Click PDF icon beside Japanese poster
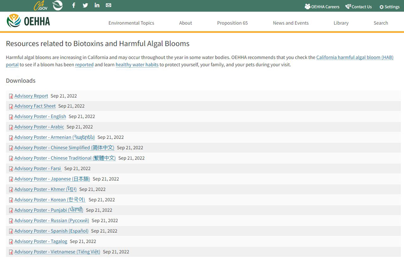The height and width of the screenshot is (260, 404). tap(11, 179)
